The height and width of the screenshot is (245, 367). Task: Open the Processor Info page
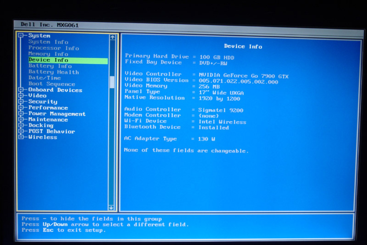pyautogui.click(x=54, y=48)
